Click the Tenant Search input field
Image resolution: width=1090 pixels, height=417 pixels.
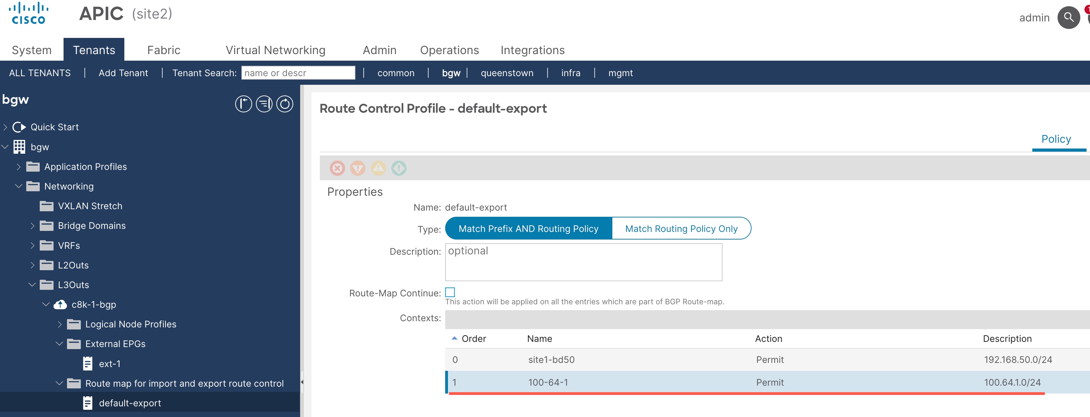click(x=298, y=73)
